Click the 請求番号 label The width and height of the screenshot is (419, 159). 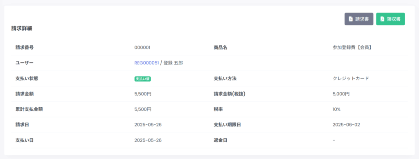point(25,48)
